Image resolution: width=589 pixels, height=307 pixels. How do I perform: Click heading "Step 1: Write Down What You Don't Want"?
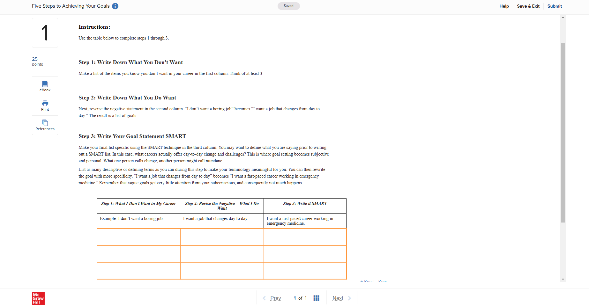tap(131, 62)
